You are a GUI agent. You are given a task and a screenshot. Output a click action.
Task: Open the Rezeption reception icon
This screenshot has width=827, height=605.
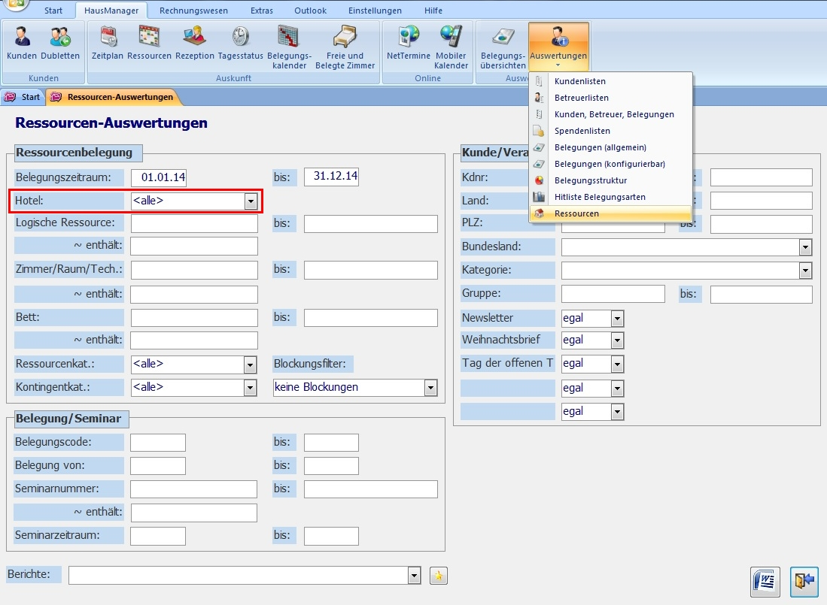(x=195, y=44)
